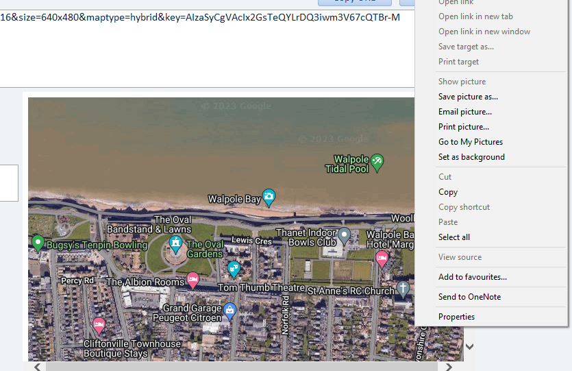Click the 'Lewis Cres' street label

coord(251,241)
